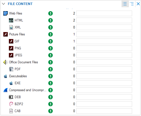141x116 pixels.
Task: Toggle the green indicator for GIF
Action: [x=51, y=41]
